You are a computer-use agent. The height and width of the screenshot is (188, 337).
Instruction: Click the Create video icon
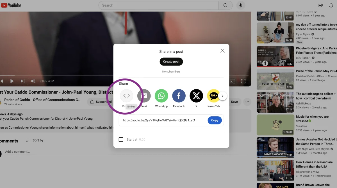point(320,5)
